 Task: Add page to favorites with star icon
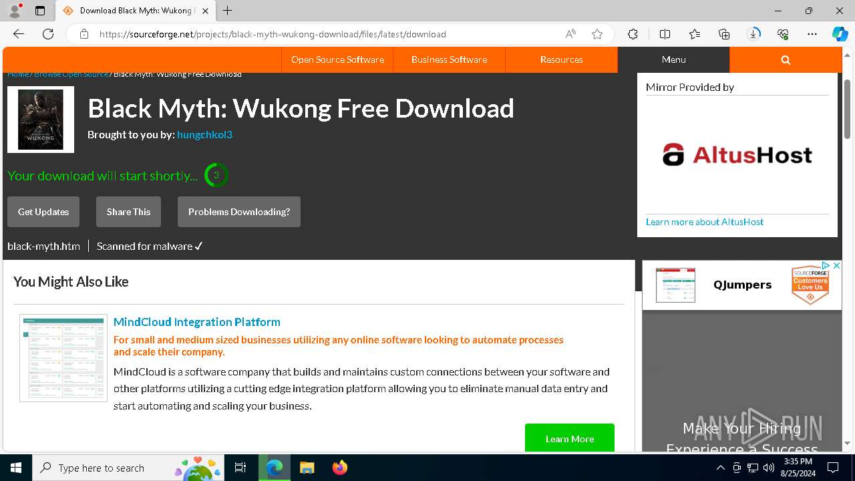click(x=597, y=34)
